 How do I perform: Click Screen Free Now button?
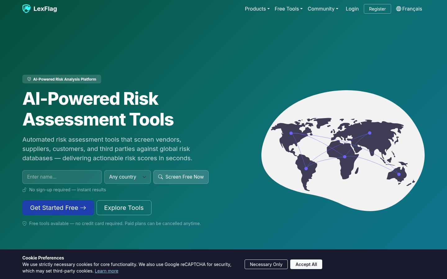(181, 177)
